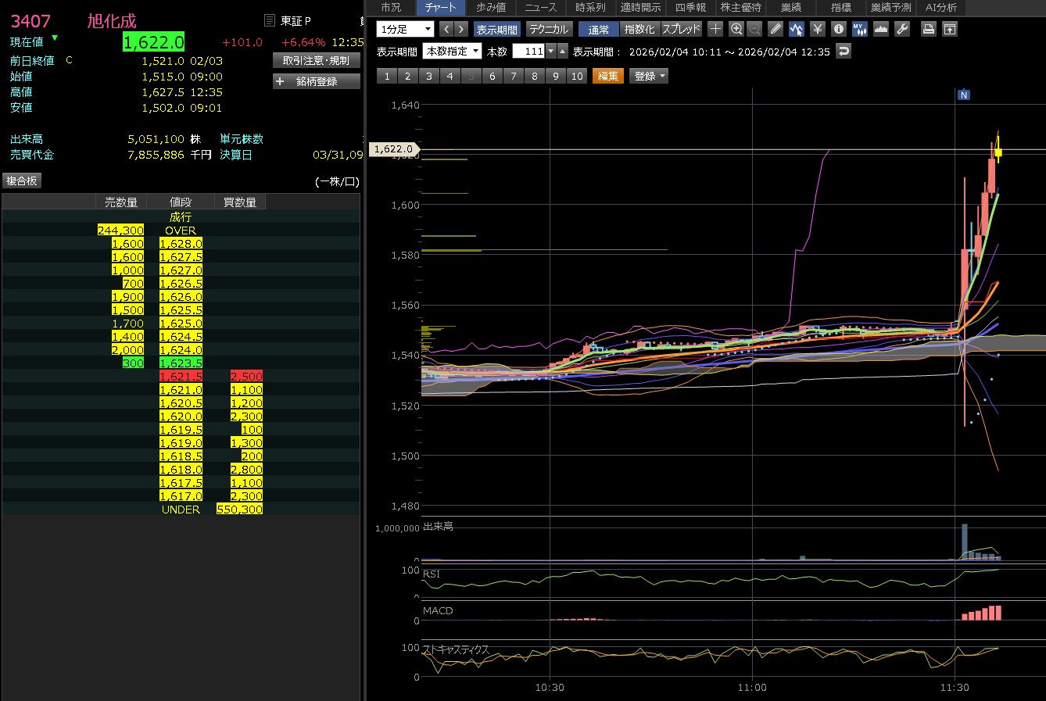Enable スプレッド spread chart mode
Screen dimensions: 1046x701
pyautogui.click(x=682, y=29)
